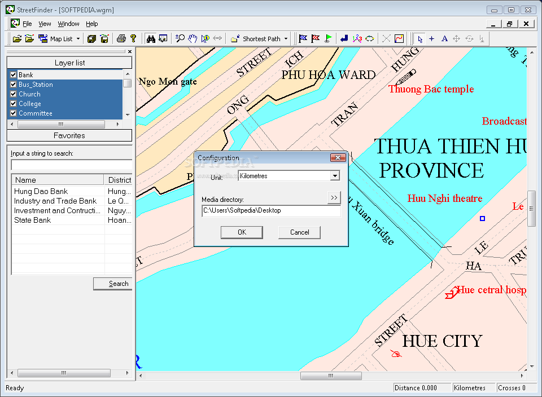Click the blue return arrow icon
This screenshot has height=397, width=542.
[344, 39]
